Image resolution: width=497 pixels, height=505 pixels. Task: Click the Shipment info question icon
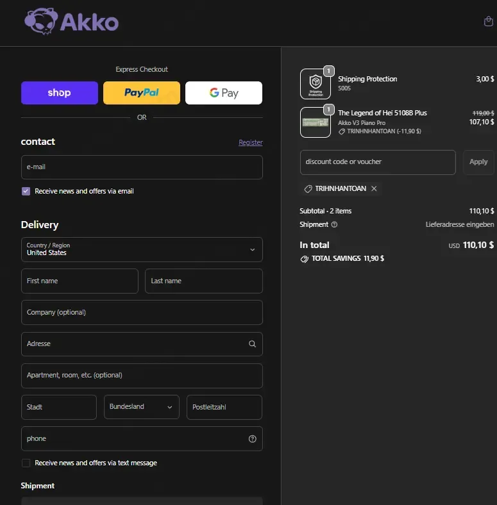click(334, 224)
